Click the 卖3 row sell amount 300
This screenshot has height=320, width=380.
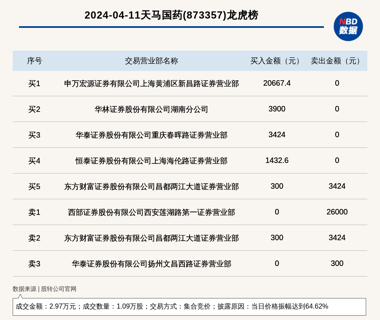click(337, 263)
